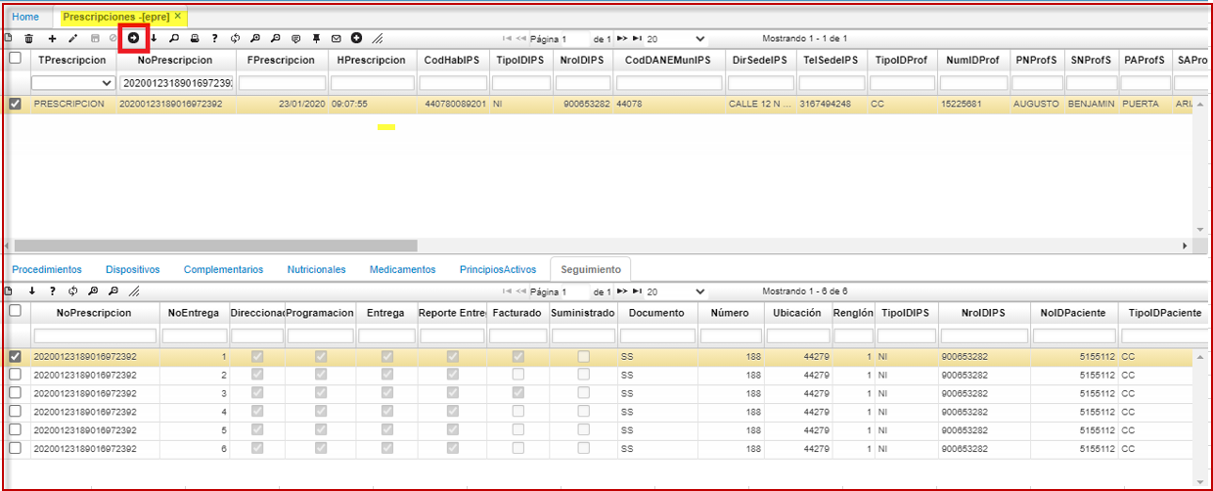Click the down-arrow icon in Seguimiento toolbar
The width and height of the screenshot is (1213, 491).
pos(31,291)
